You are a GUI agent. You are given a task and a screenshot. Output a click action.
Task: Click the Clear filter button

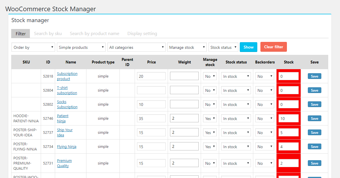[x=274, y=47]
